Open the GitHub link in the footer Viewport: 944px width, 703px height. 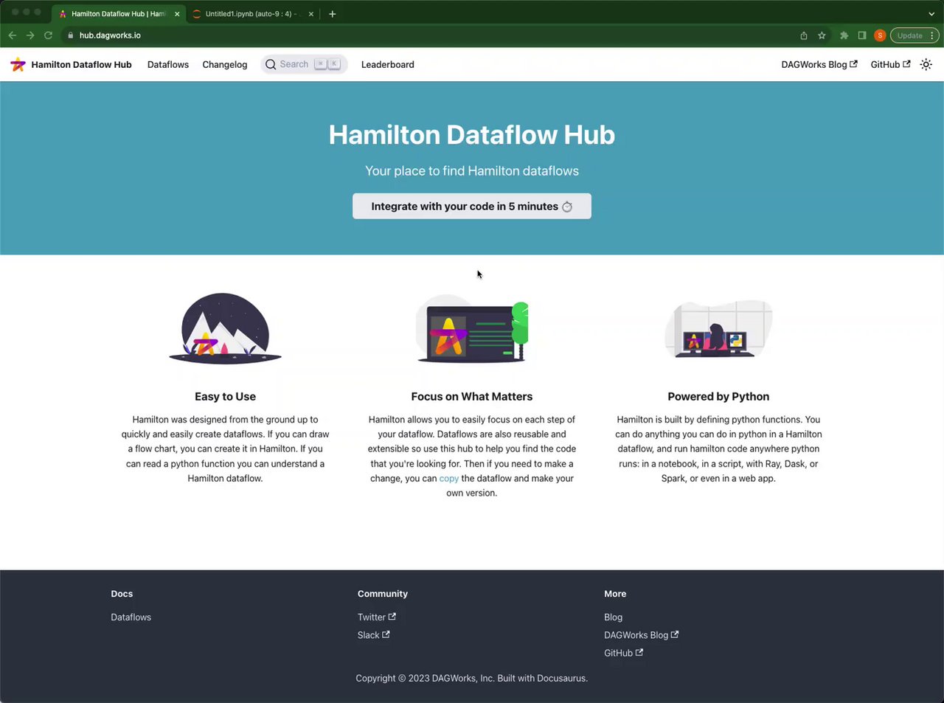[x=623, y=654]
